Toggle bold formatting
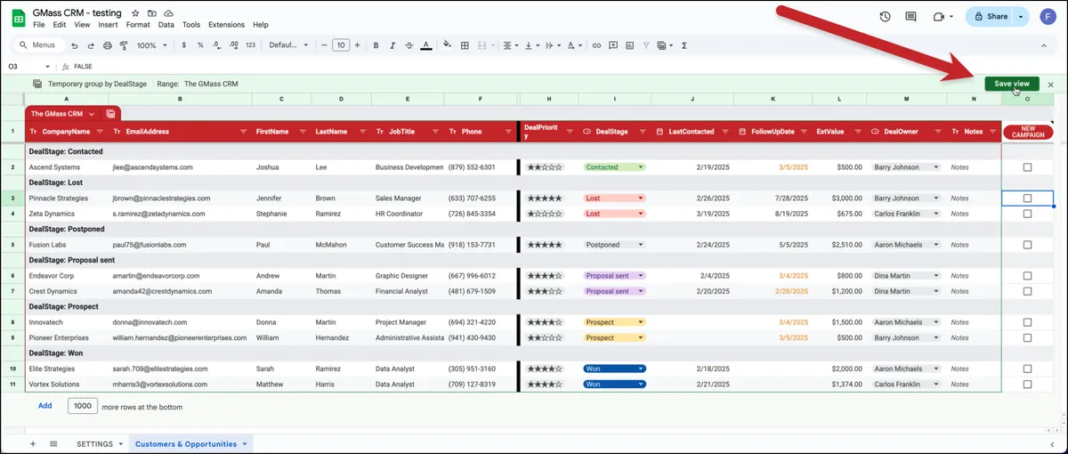The width and height of the screenshot is (1068, 454). [376, 45]
